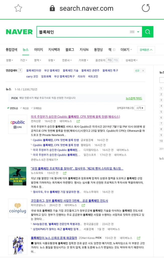
Task: Open 글로벌경제 Cpublic related article
Action: coord(56,140)
